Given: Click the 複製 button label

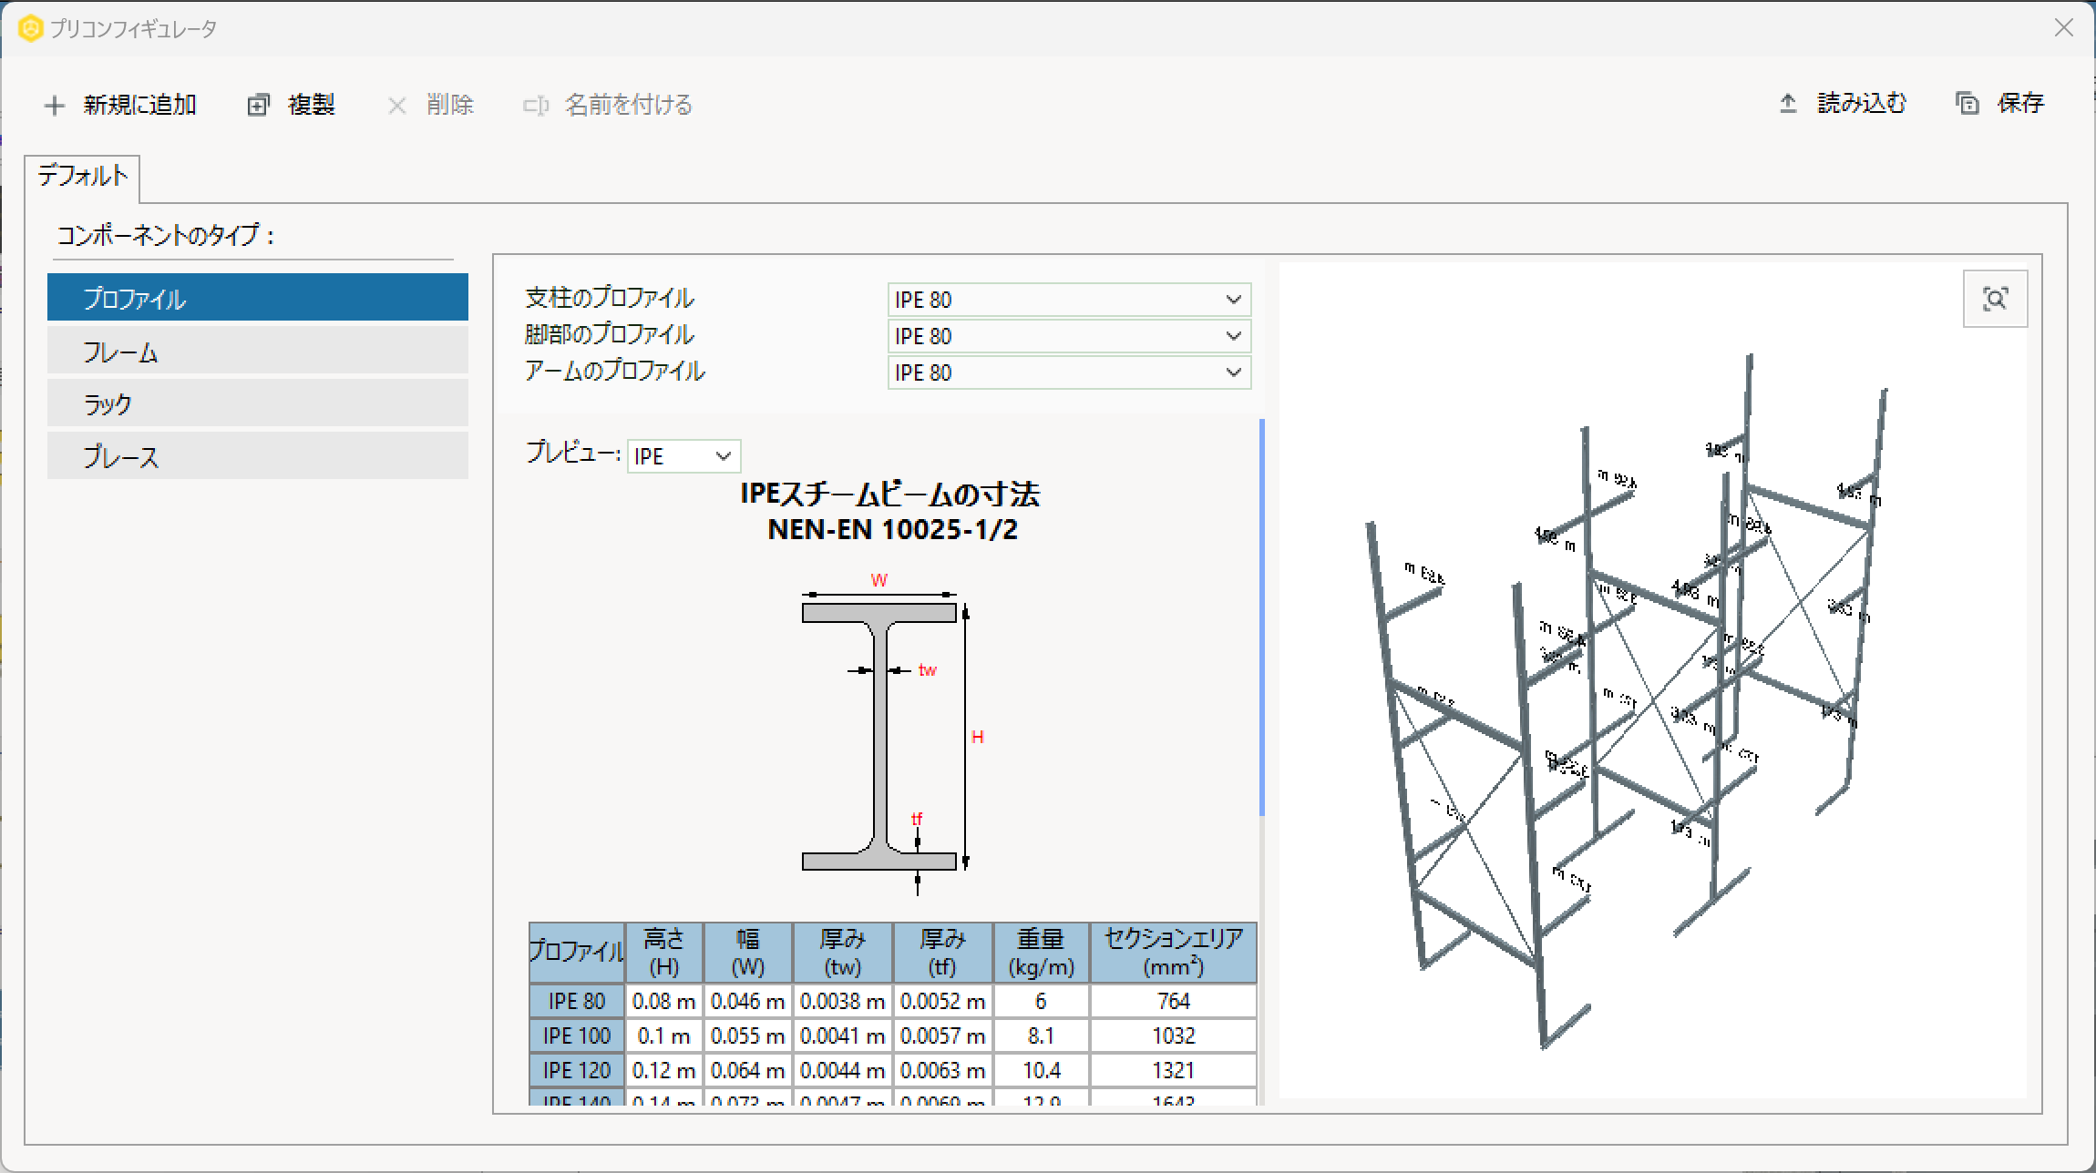Looking at the screenshot, I should point(312,105).
